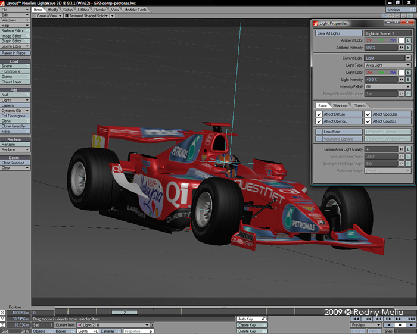Click the Ambient Intensity slider arrows
Image resolution: width=417 pixels, height=334 pixels.
(402, 48)
